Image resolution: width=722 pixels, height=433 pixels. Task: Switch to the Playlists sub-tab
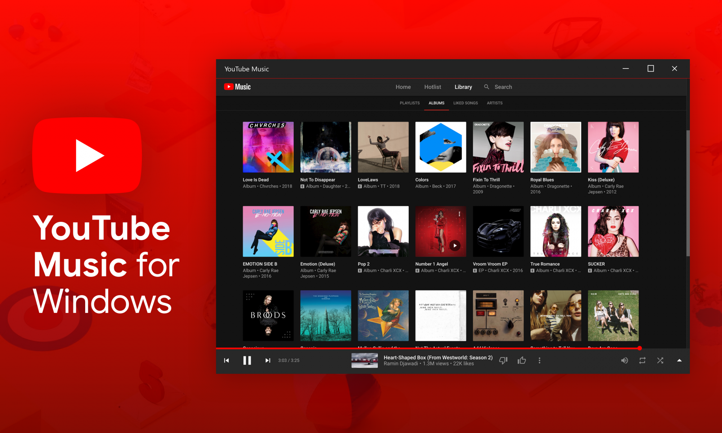pyautogui.click(x=410, y=103)
